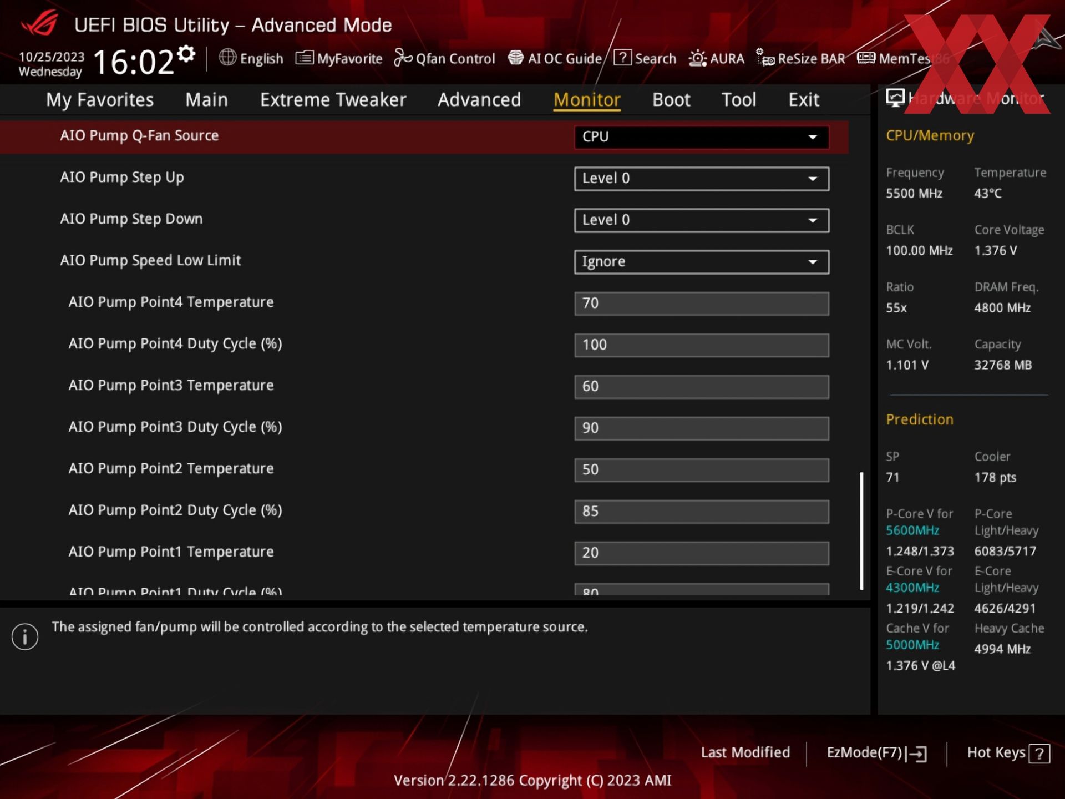Click AIO Pump Point2 Temperature field
Screen dimensions: 1065x799
point(702,470)
